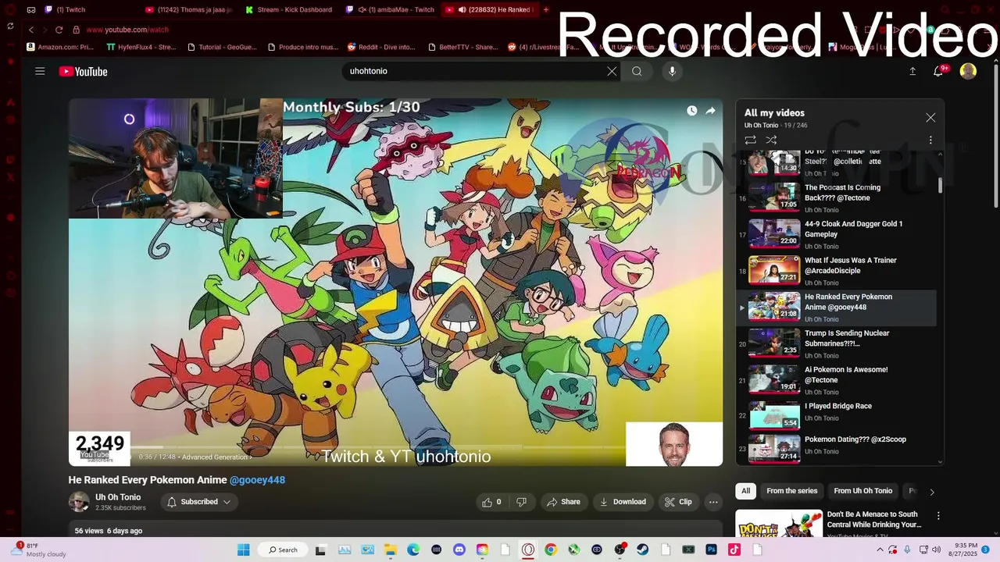Select the From the series chip
This screenshot has width=1000, height=562.
(791, 491)
